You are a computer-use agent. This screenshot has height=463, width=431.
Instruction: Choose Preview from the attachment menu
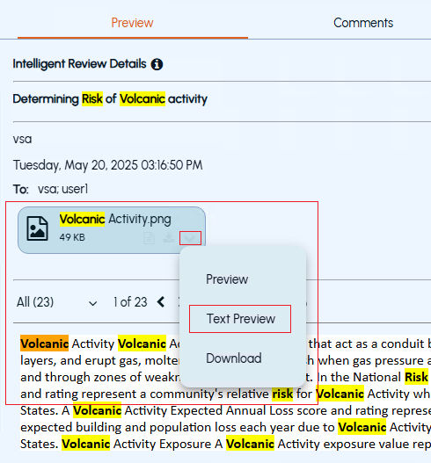pos(227,279)
